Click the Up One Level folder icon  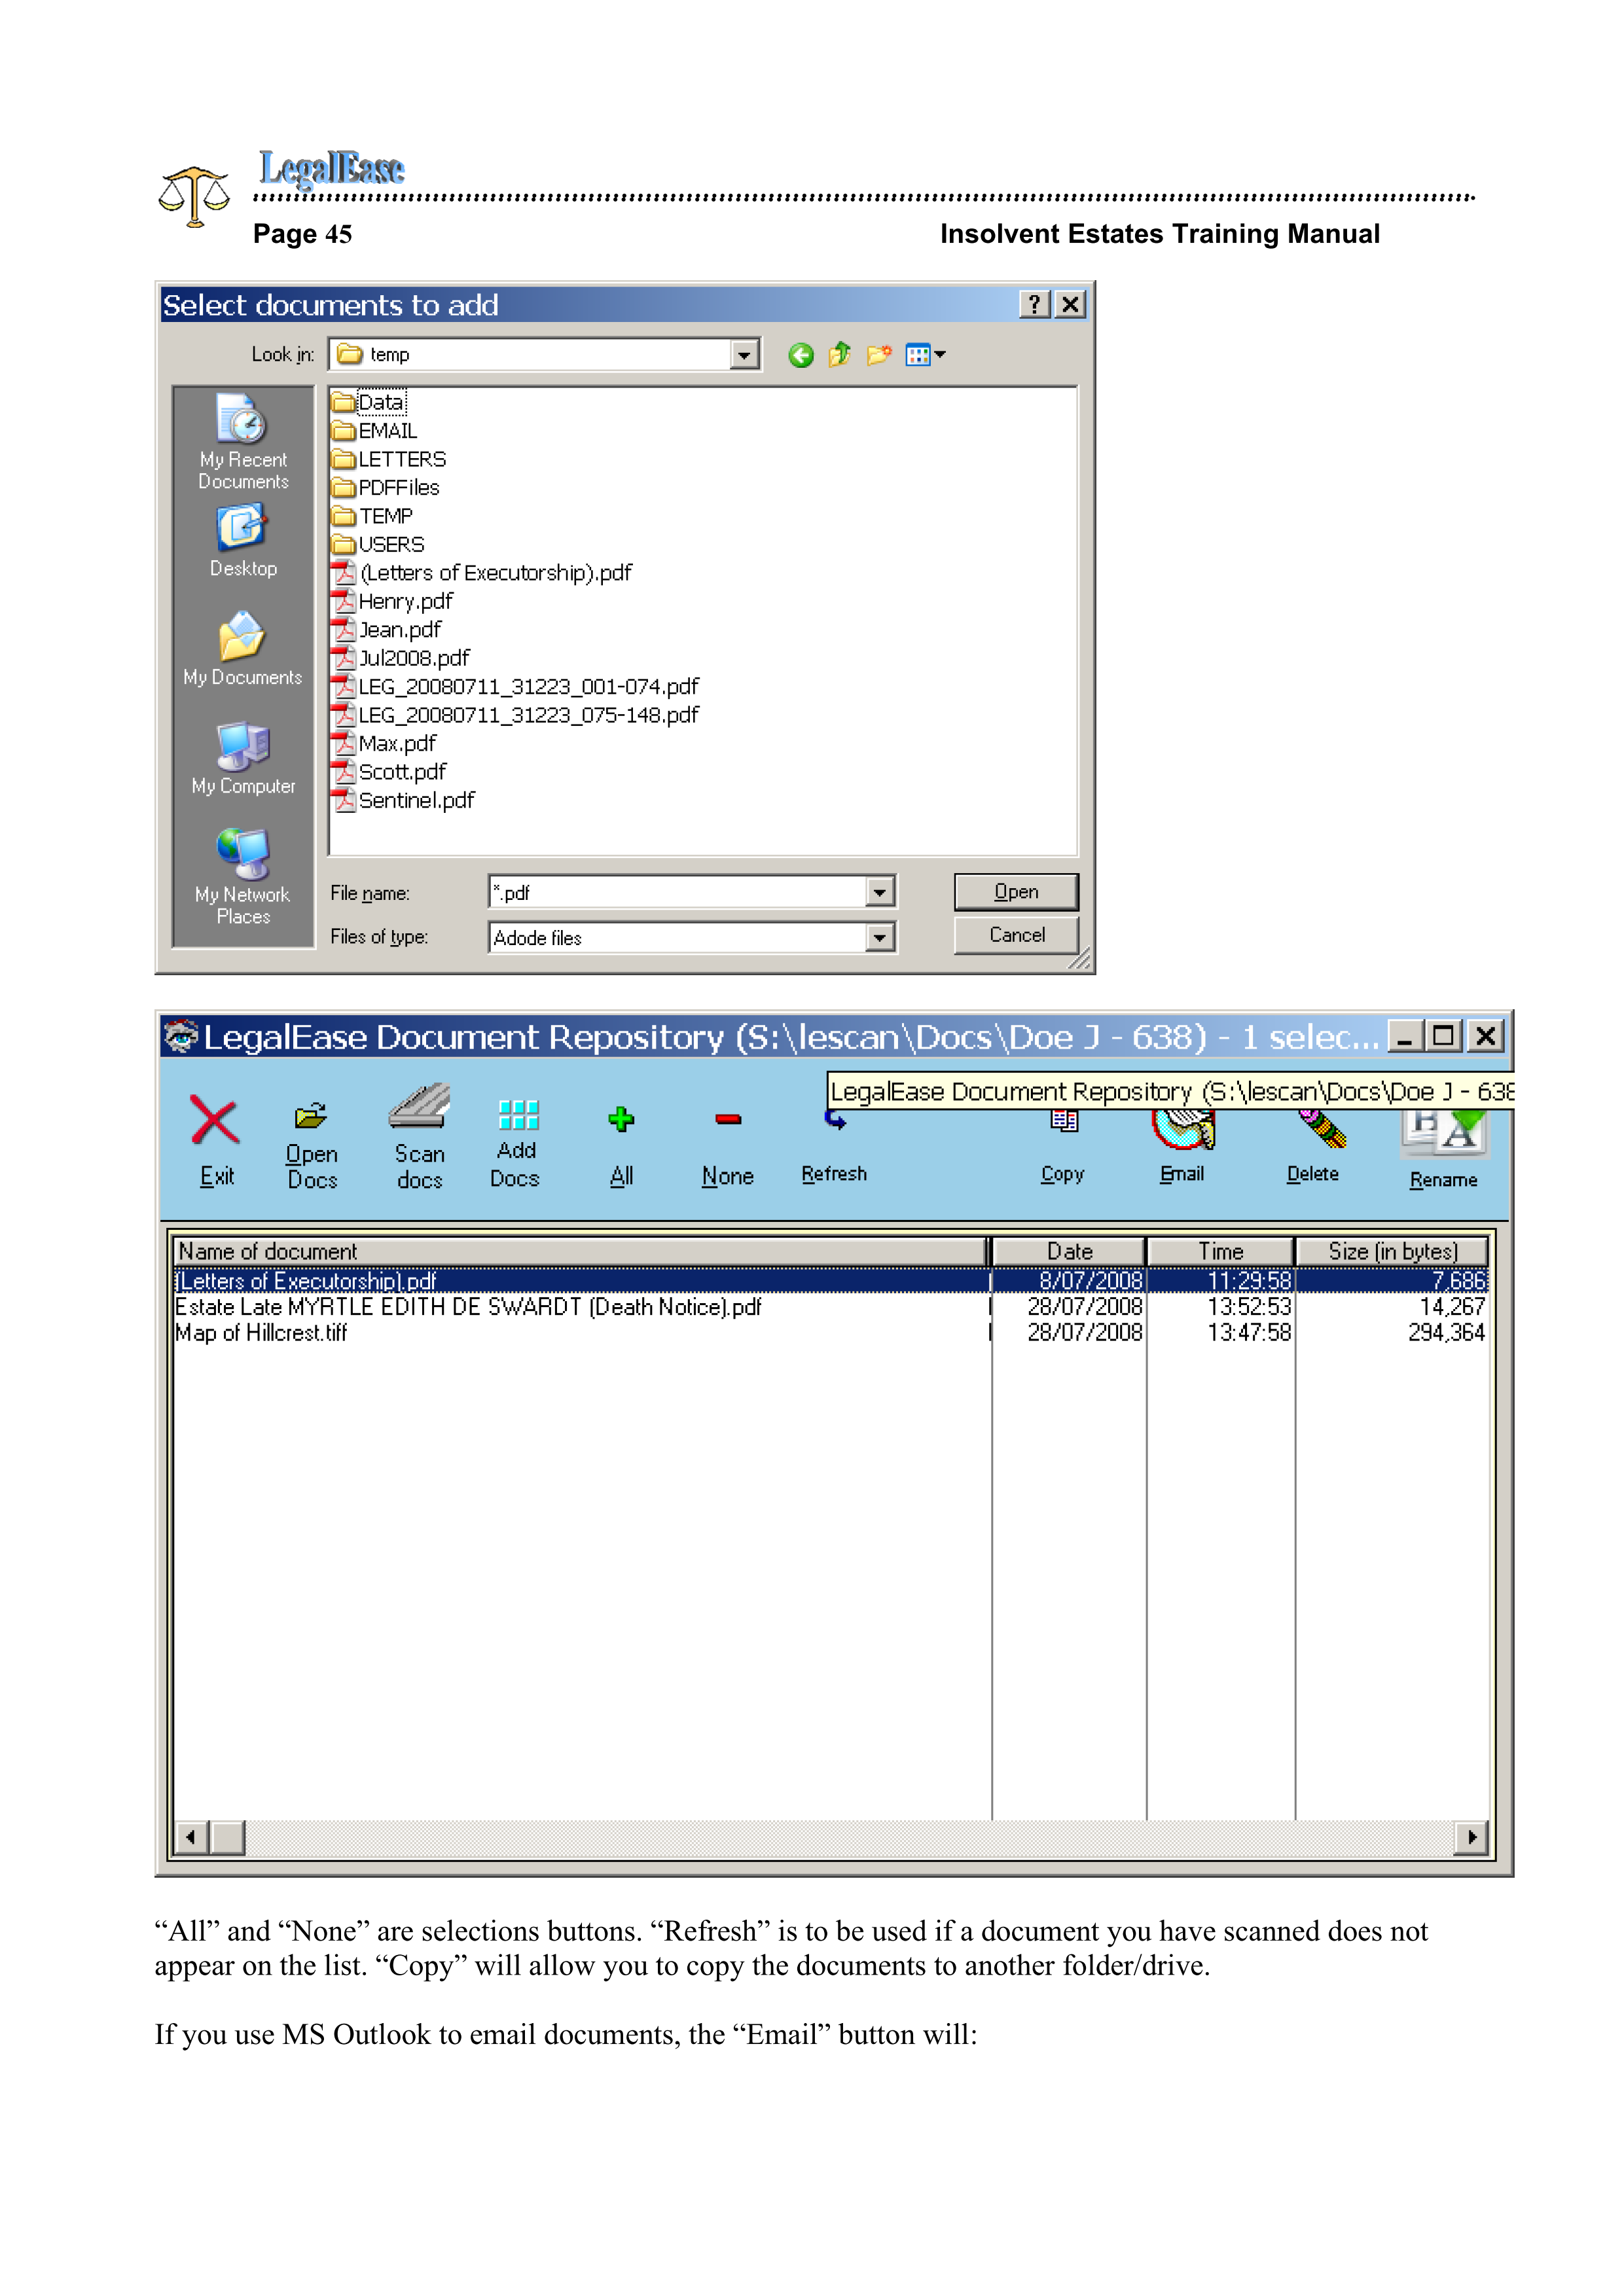point(839,354)
